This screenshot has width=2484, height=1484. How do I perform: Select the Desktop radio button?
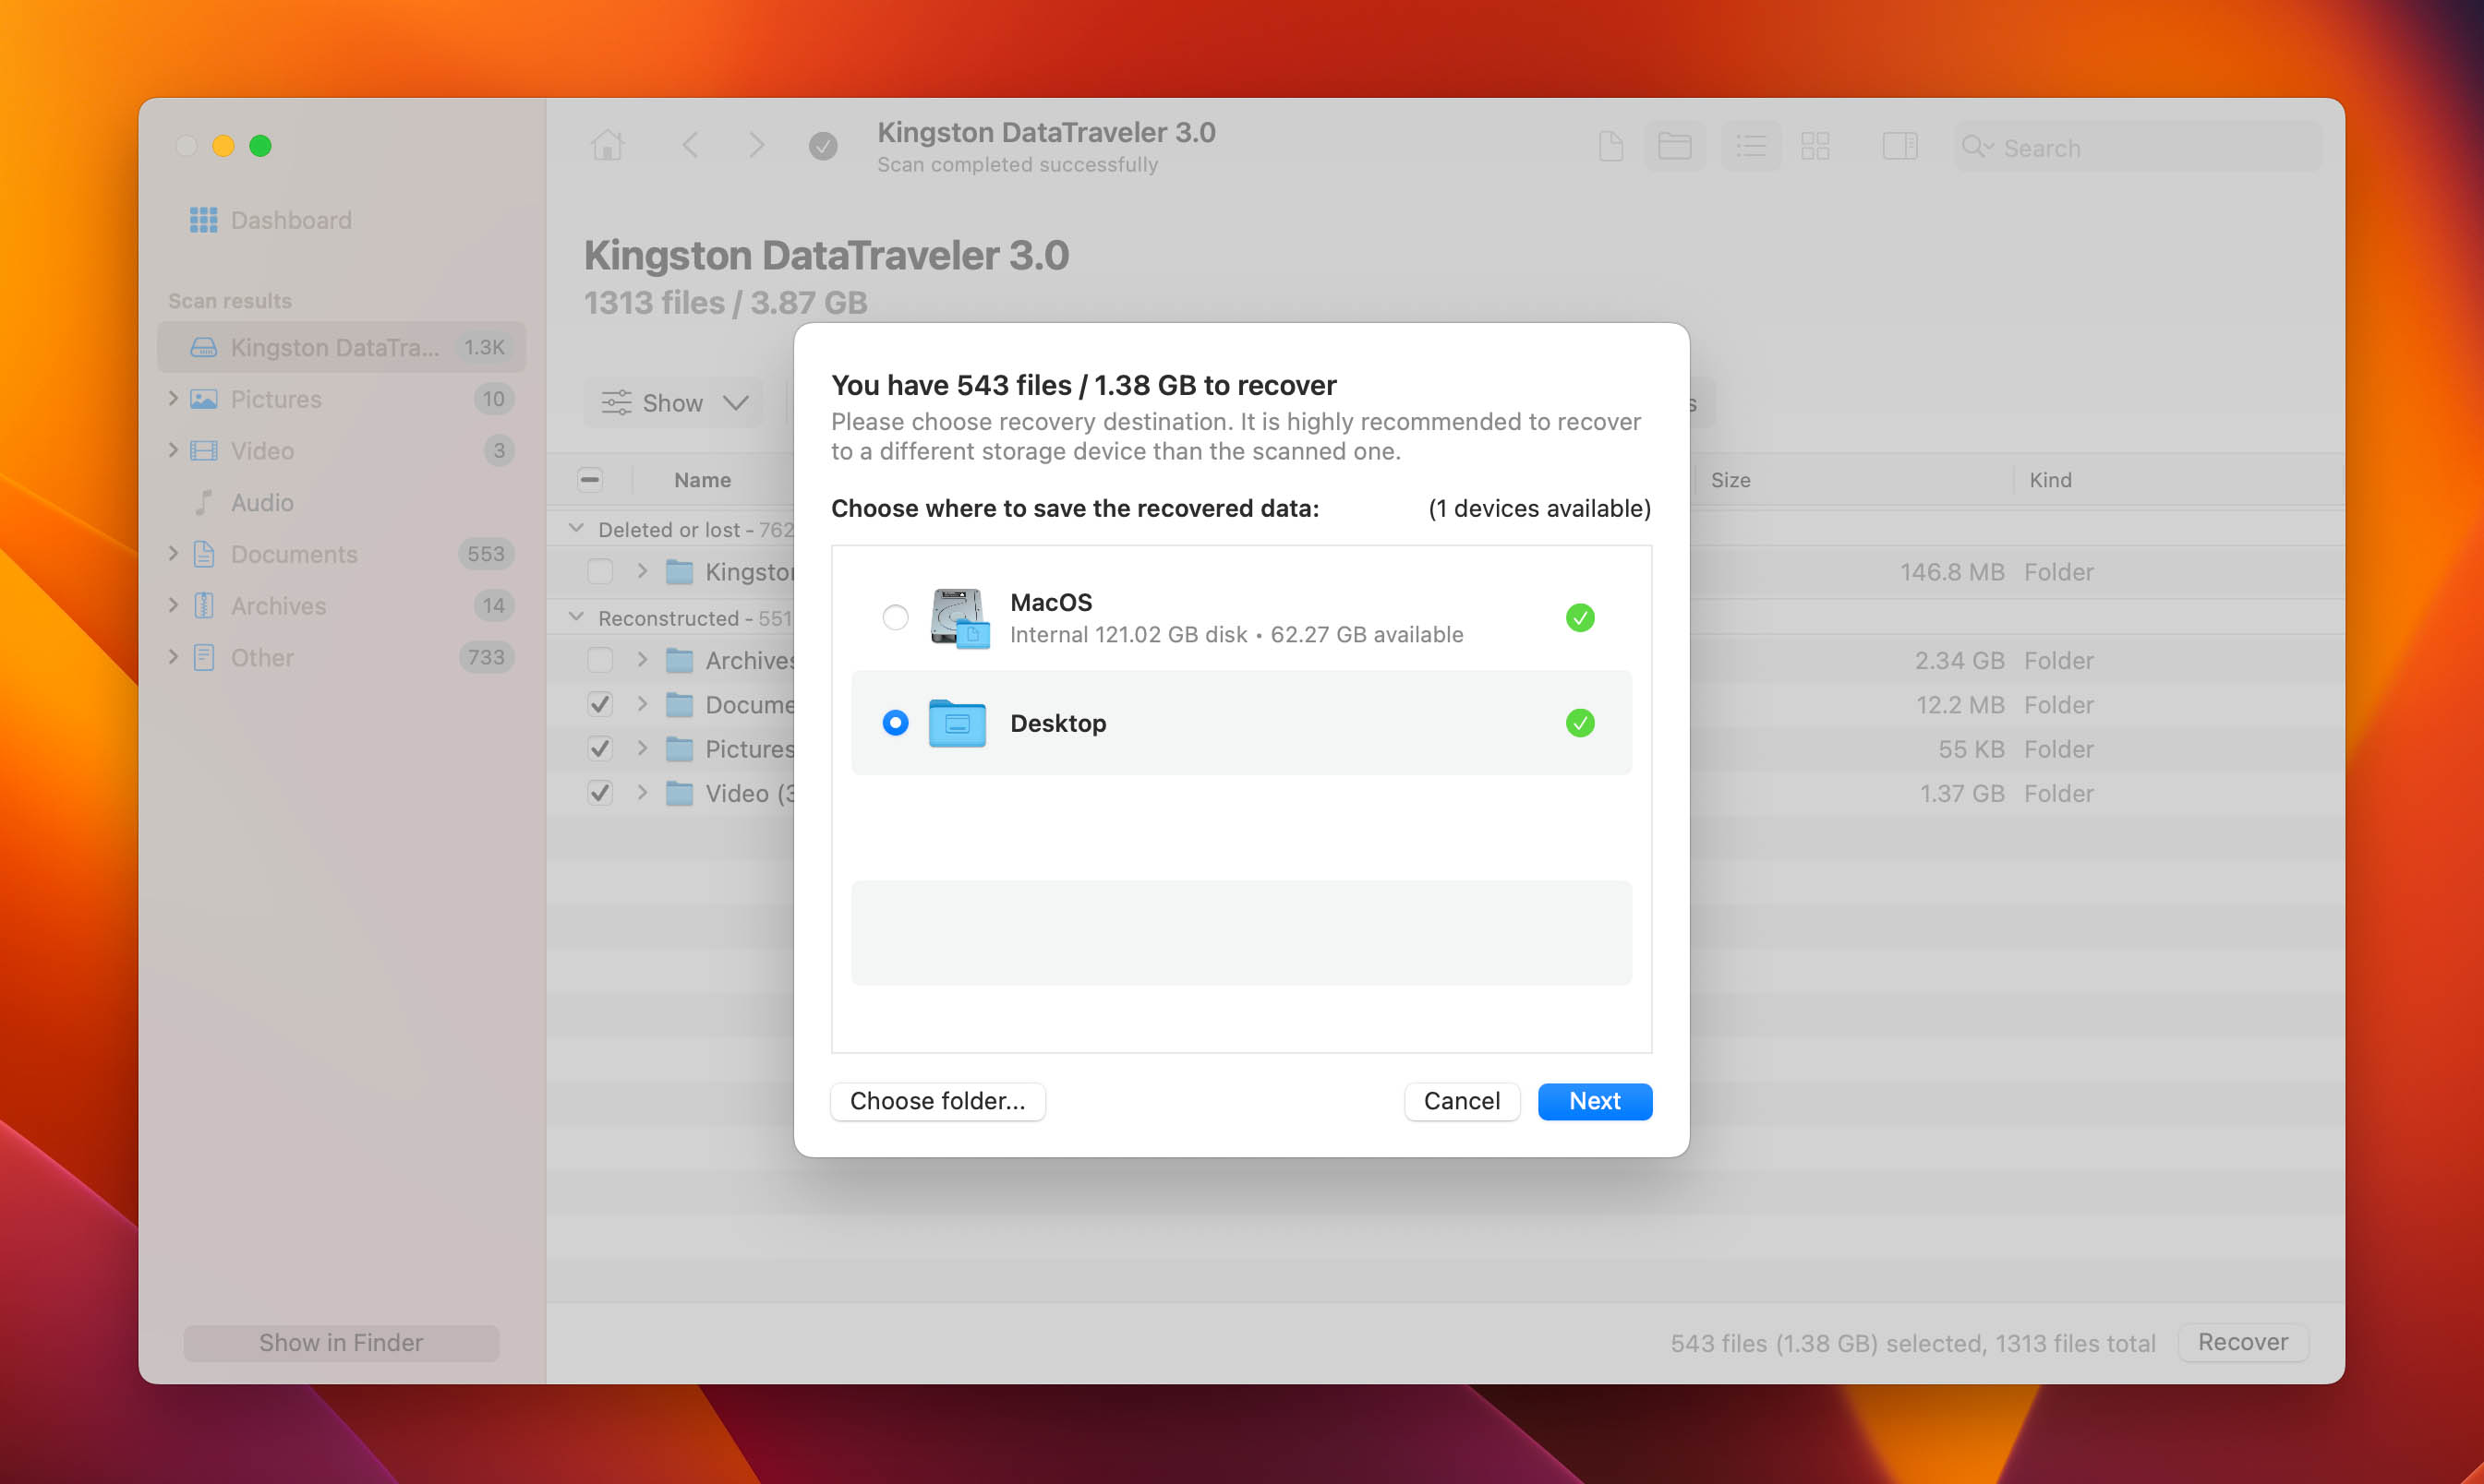pos(896,723)
